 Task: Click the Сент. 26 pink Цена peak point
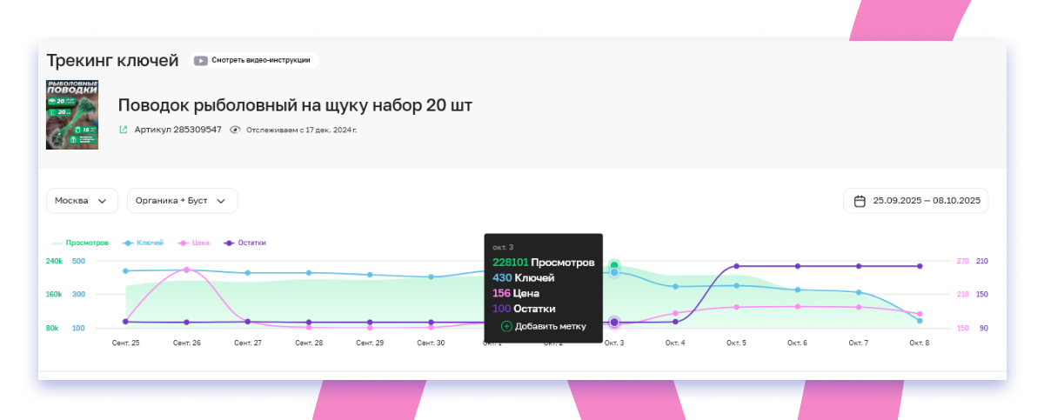[186, 270]
